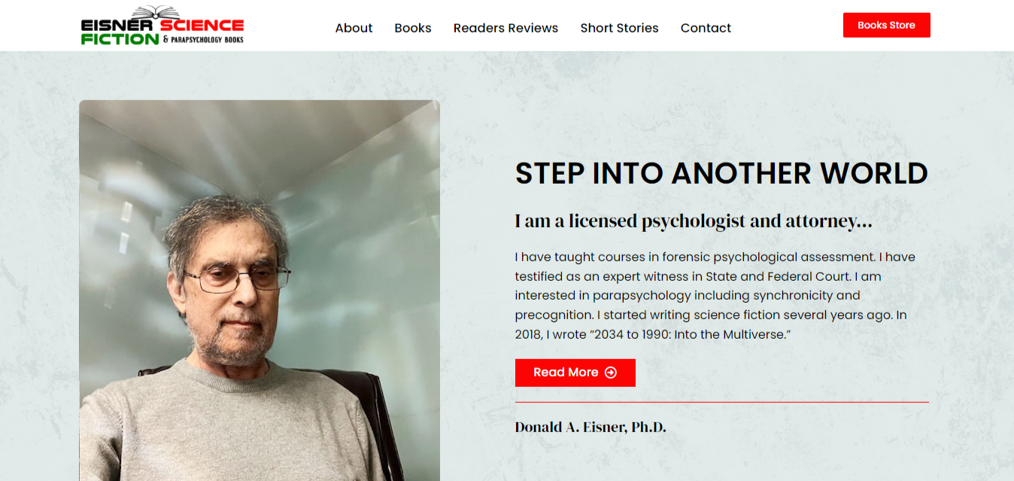Open the About menu item
Viewport: 1014px width, 481px height.
(354, 28)
